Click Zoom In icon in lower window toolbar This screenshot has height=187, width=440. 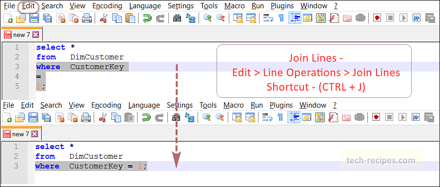206,117
